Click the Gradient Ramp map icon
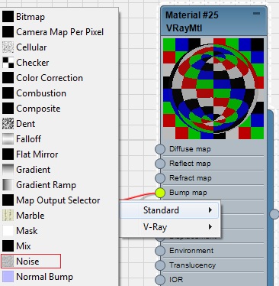 click(x=8, y=185)
